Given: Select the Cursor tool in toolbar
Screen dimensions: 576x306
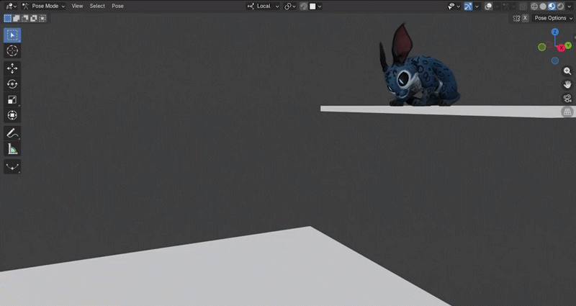Looking at the screenshot, I should point(12,51).
